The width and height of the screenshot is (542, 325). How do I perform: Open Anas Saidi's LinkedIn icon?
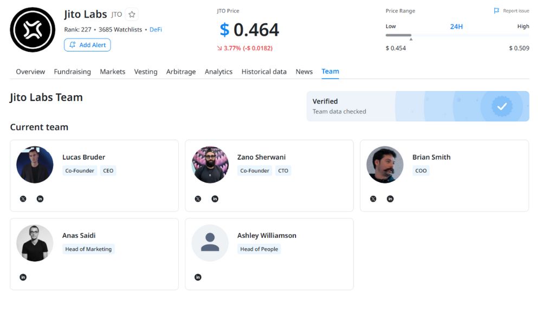(x=23, y=277)
